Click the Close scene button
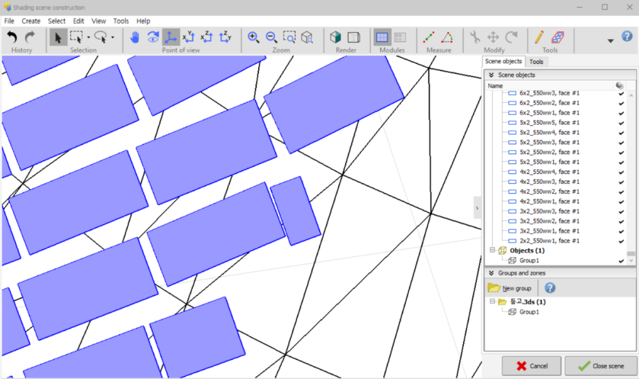Image resolution: width=639 pixels, height=379 pixels. [600, 366]
